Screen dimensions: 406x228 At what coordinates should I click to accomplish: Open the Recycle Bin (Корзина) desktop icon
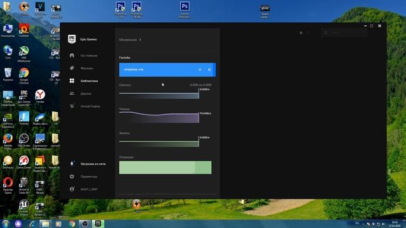8,75
